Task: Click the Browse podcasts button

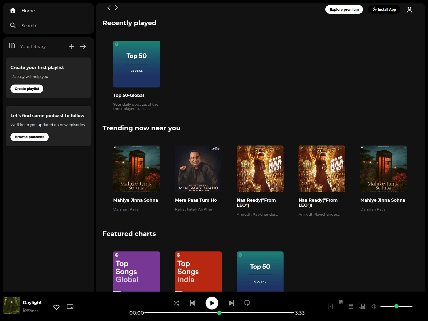Action: [29, 137]
